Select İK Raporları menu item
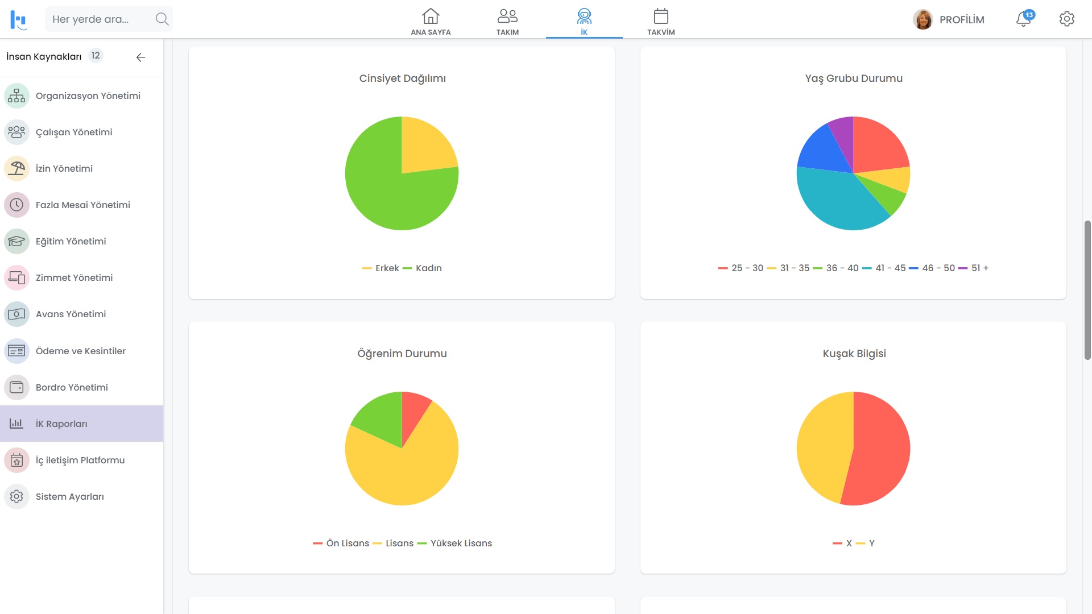 click(82, 424)
